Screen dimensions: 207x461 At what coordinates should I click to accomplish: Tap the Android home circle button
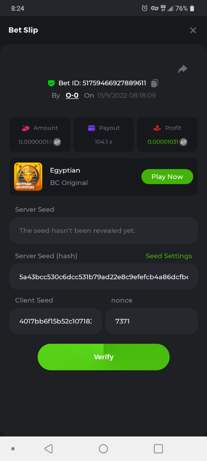[103, 449]
